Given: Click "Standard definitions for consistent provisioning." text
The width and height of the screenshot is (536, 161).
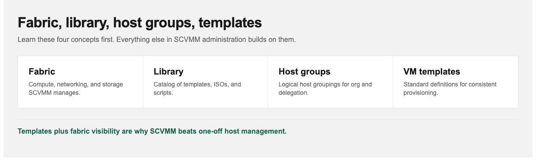Looking at the screenshot, I should tap(450, 88).
